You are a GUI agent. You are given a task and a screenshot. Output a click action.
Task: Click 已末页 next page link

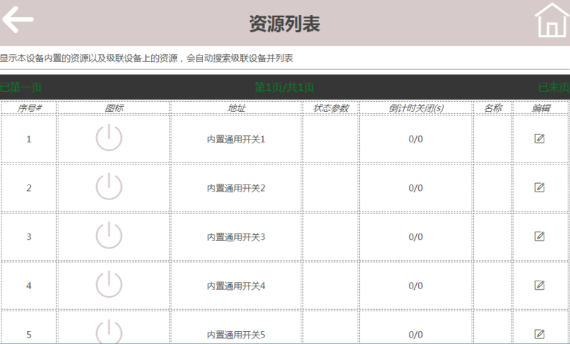pos(554,88)
